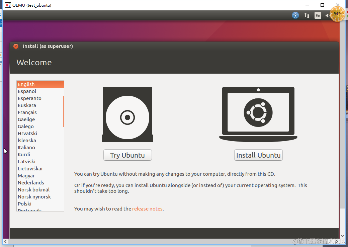Select Euskara in the language list

coord(40,105)
